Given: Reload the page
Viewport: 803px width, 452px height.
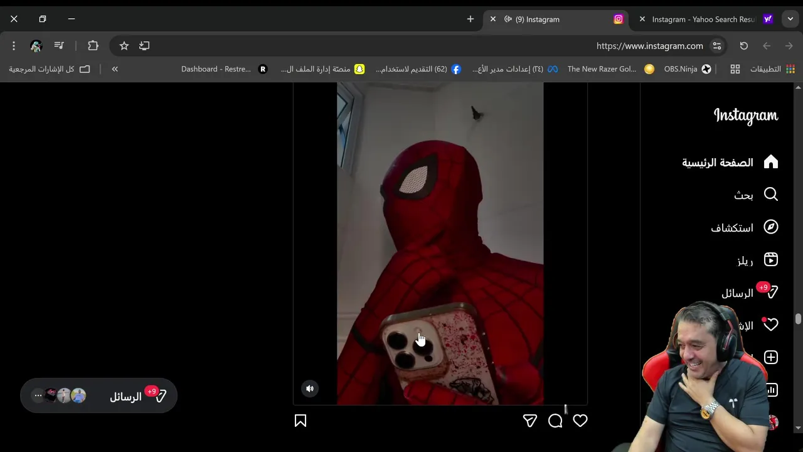Looking at the screenshot, I should pyautogui.click(x=744, y=46).
